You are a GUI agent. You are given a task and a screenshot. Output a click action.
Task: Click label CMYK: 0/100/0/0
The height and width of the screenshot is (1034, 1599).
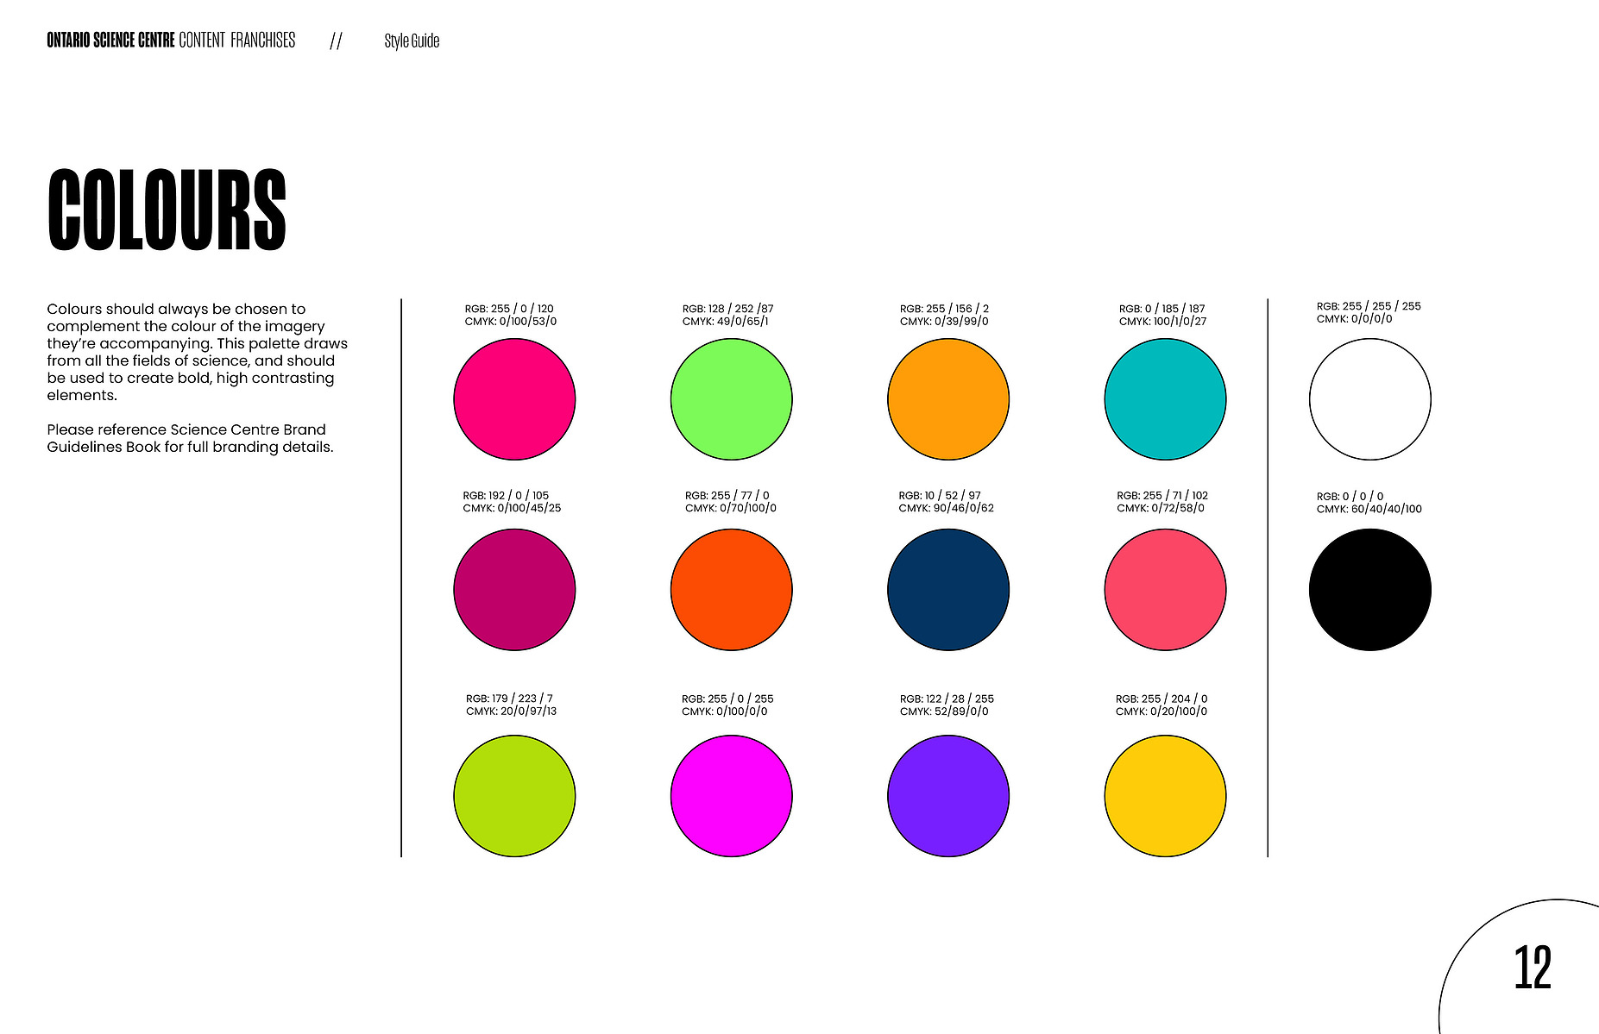coord(725,711)
